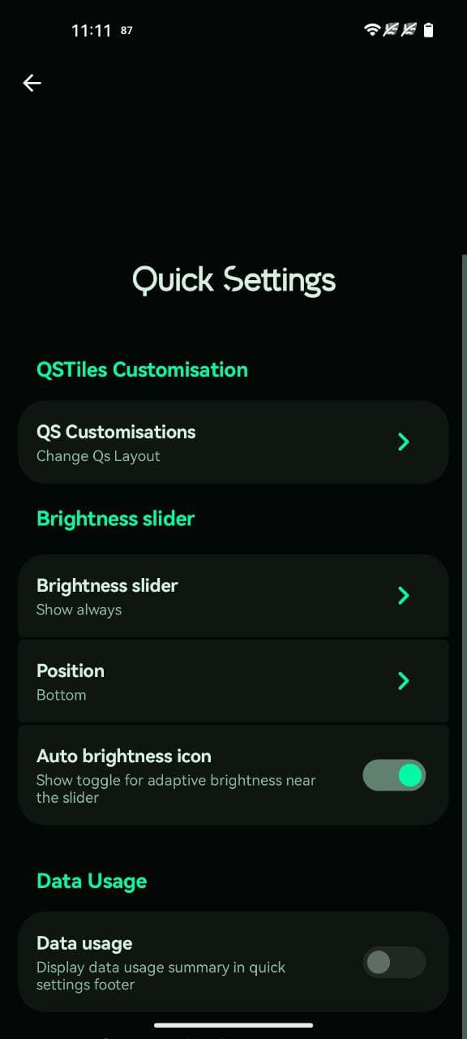
Task: Tap the back arrow icon
Action: (x=32, y=83)
